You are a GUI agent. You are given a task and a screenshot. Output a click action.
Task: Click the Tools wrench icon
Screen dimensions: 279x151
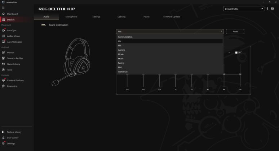pos(3,70)
